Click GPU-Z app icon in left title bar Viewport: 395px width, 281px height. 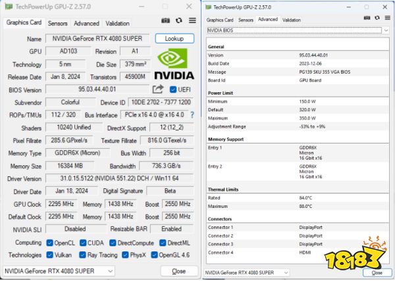pos(9,7)
